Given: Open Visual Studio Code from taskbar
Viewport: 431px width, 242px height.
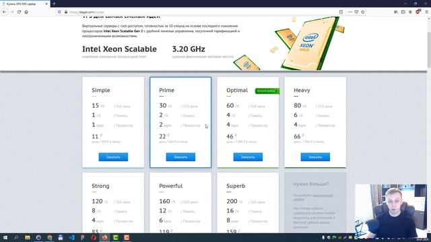Looking at the screenshot, I should (x=71, y=237).
